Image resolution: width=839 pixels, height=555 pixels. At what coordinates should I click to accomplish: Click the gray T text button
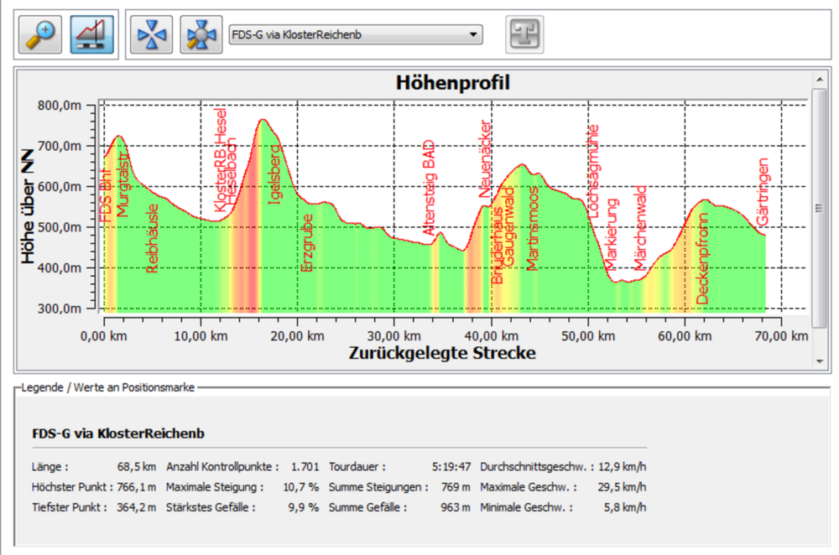tap(524, 34)
